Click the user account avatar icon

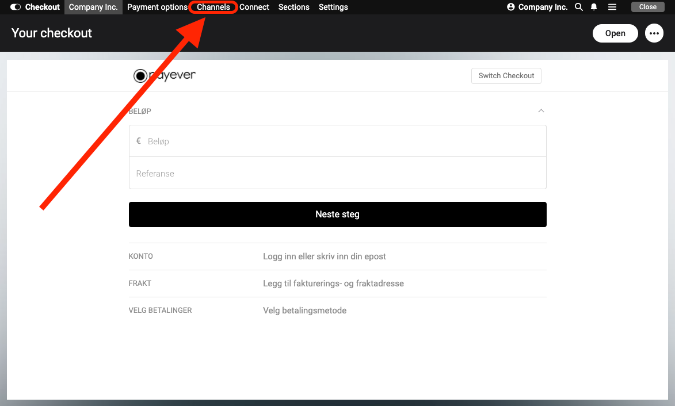[x=511, y=7]
